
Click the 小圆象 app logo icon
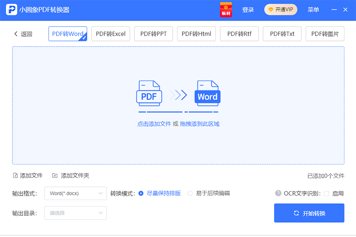tap(11, 10)
